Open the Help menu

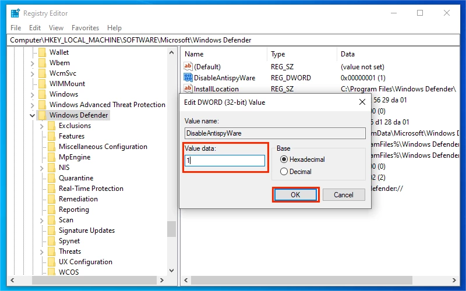pyautogui.click(x=114, y=28)
